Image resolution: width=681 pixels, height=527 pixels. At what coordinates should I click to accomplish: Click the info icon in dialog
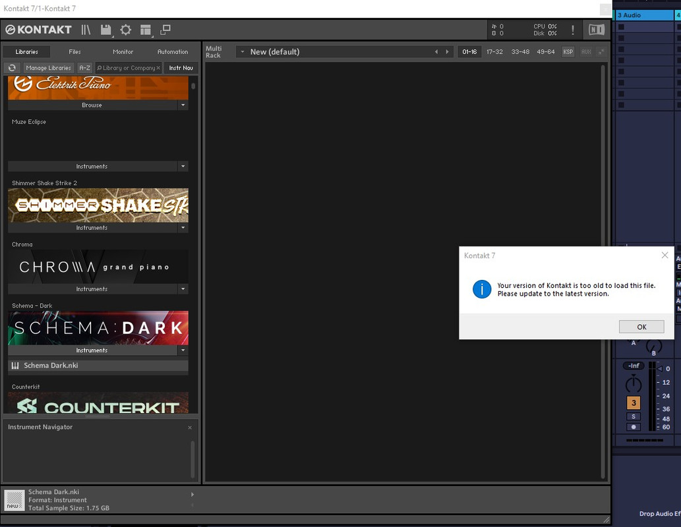(x=482, y=289)
